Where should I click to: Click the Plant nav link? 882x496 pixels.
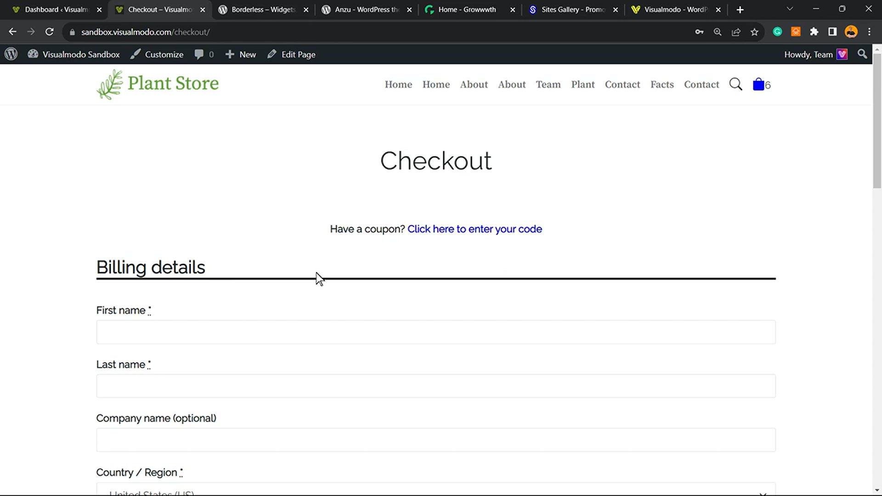click(x=582, y=85)
